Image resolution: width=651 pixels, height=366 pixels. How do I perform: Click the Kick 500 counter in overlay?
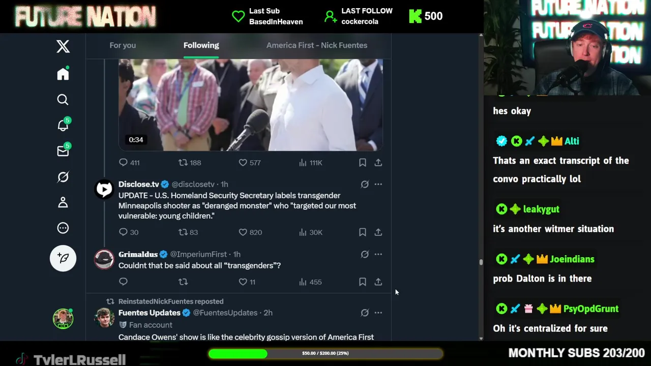click(426, 16)
